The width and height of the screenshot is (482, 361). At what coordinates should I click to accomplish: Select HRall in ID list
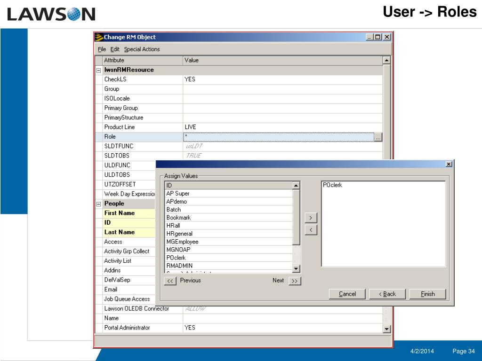pos(229,225)
